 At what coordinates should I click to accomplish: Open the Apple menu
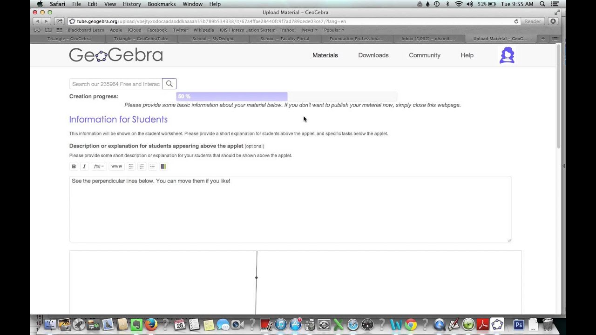(40, 4)
